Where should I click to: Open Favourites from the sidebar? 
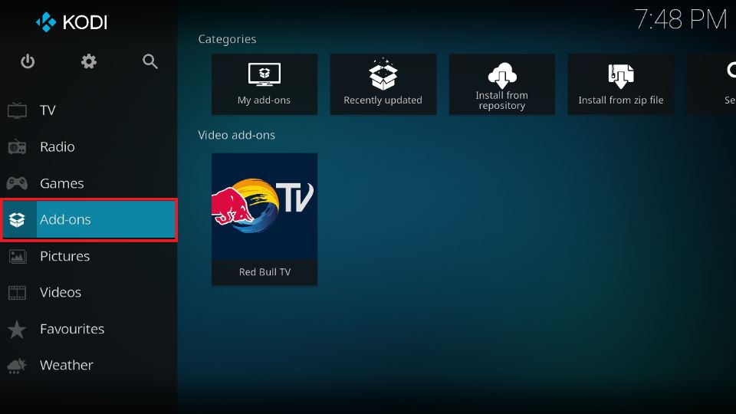point(89,329)
